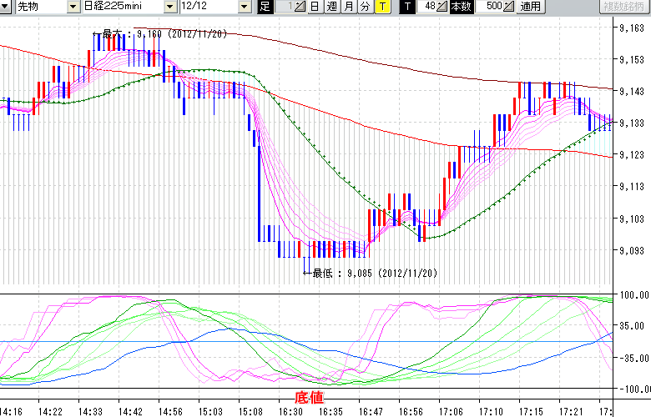Switch to the 週 weekly timeframe

tap(331, 7)
